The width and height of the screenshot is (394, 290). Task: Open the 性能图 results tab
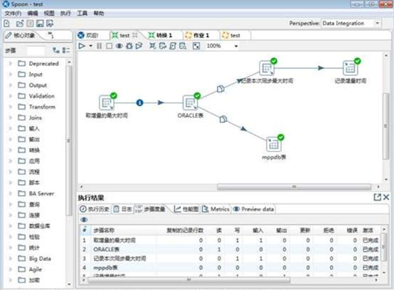click(186, 209)
